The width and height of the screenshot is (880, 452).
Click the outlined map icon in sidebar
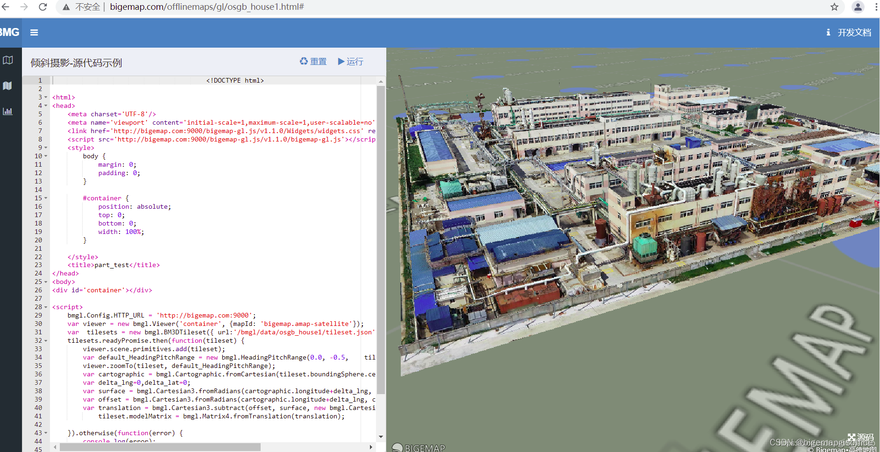8,60
